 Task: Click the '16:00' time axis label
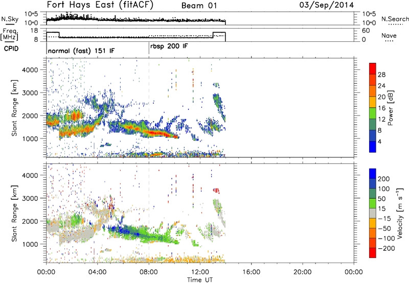click(251, 272)
